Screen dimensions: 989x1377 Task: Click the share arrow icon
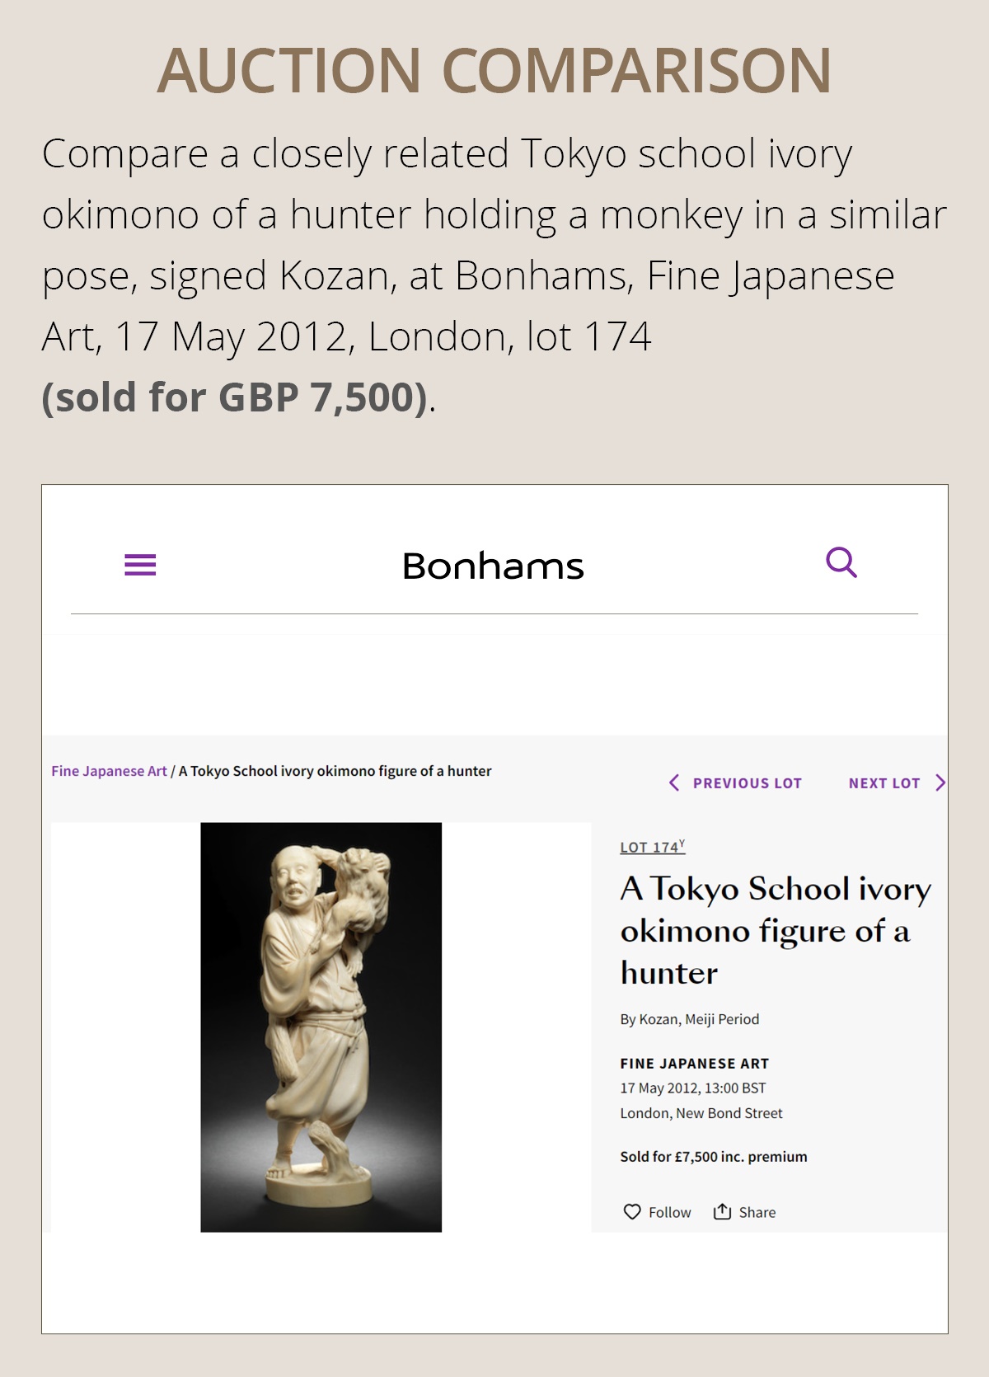click(723, 1211)
